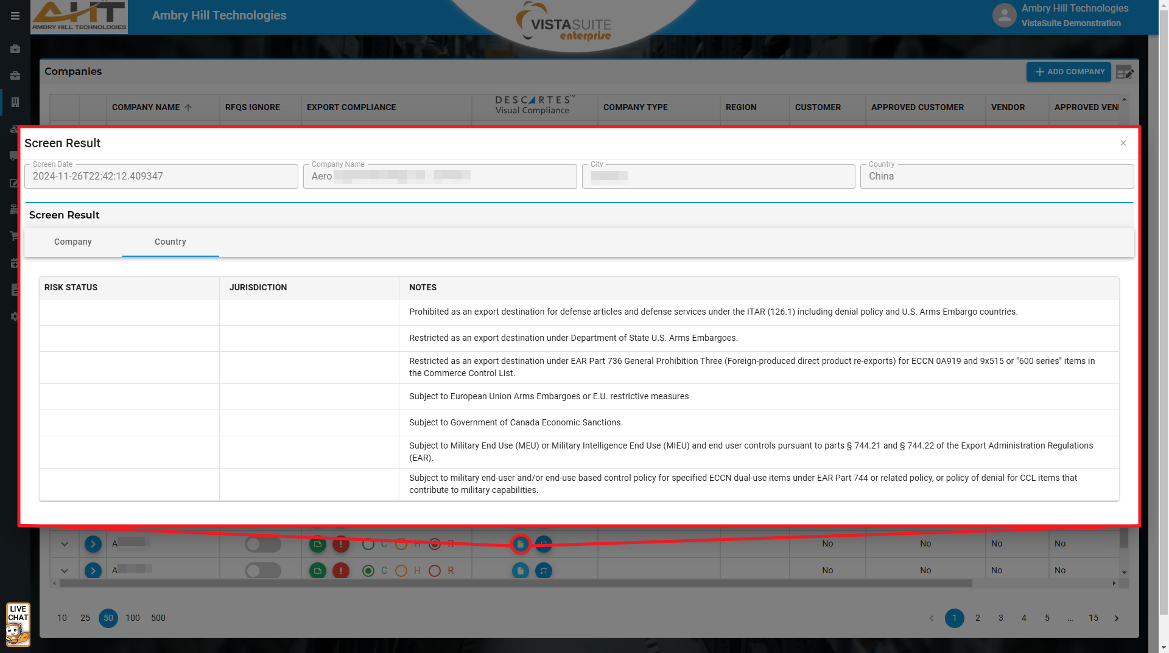Switch to the Company tab

coord(73,242)
